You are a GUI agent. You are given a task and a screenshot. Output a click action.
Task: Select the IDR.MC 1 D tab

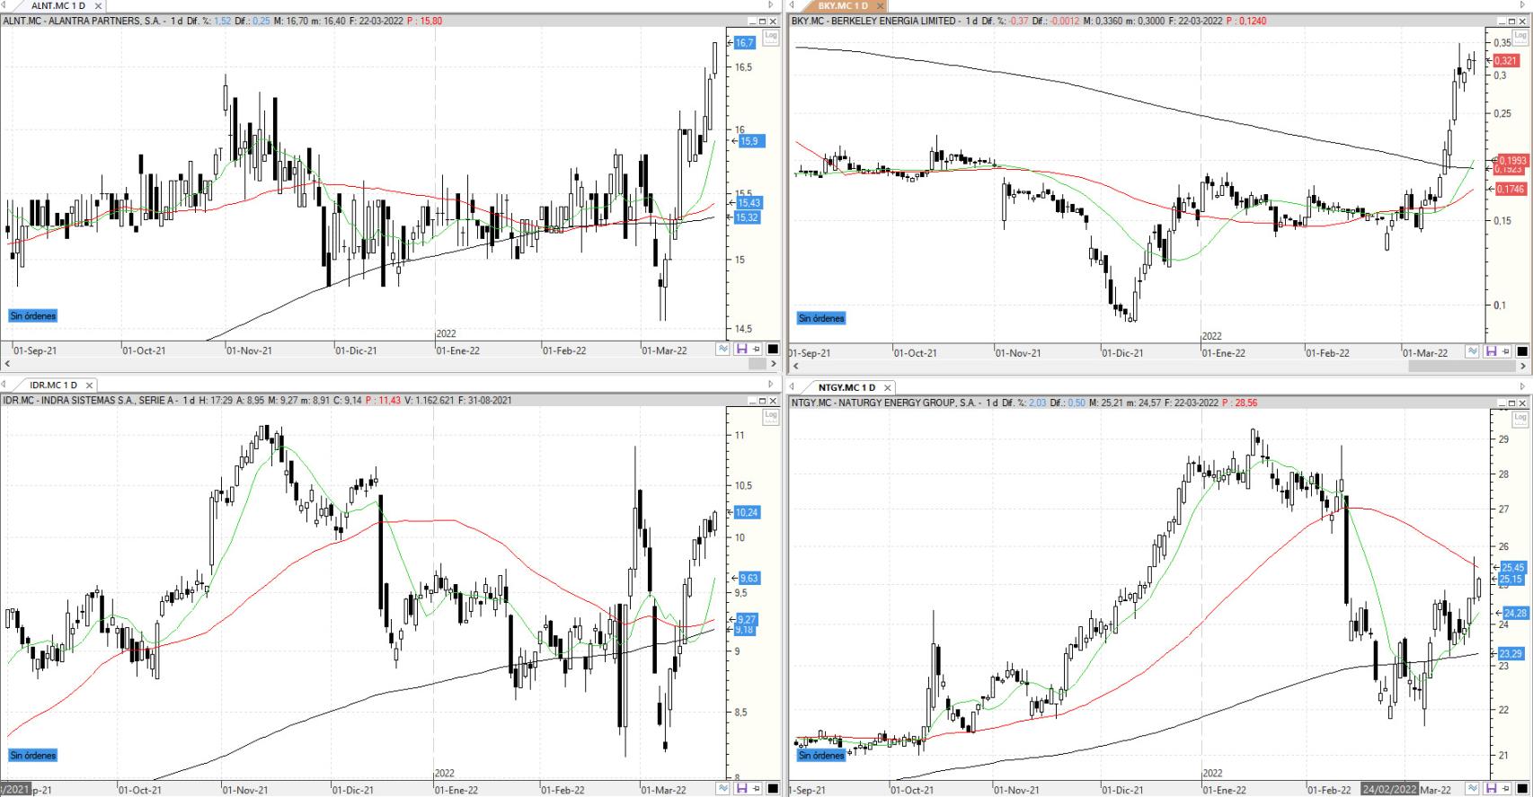(53, 385)
